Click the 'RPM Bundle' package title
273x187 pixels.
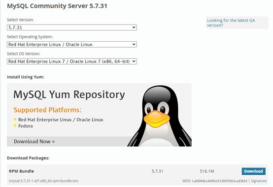point(21,171)
